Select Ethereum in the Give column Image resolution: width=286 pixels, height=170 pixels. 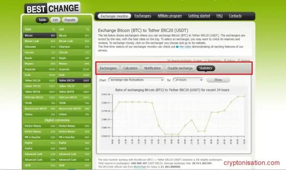pos(40,47)
